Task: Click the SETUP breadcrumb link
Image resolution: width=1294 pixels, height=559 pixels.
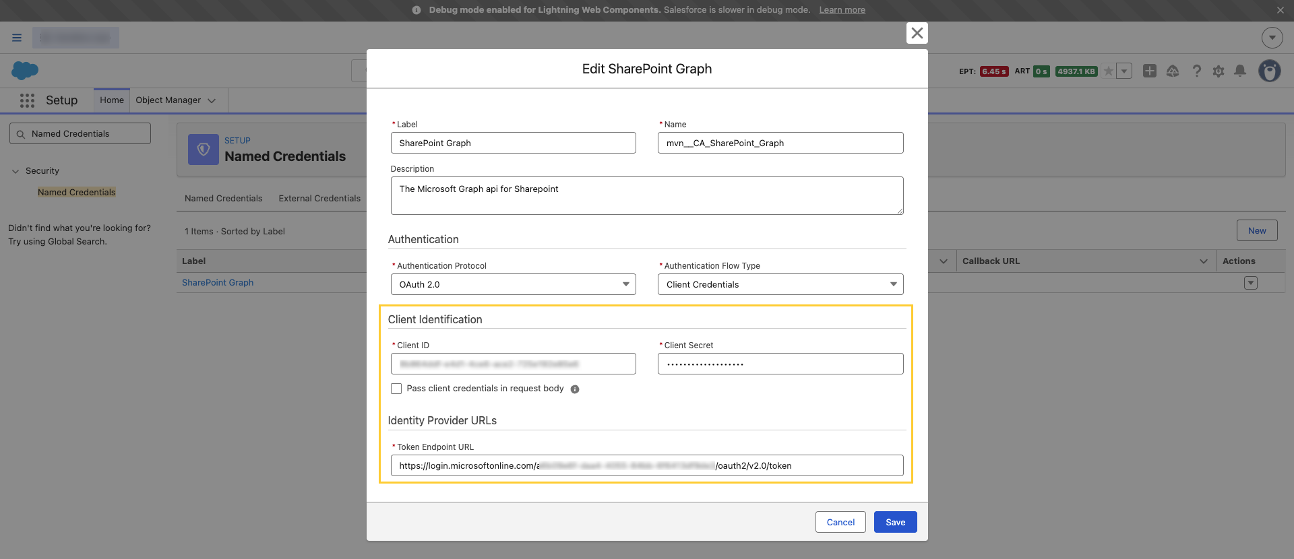Action: [x=237, y=141]
